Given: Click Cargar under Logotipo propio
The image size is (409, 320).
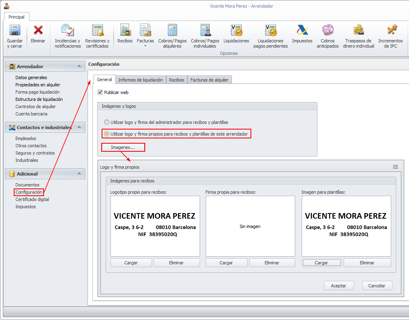Looking at the screenshot, I should pyautogui.click(x=131, y=263).
